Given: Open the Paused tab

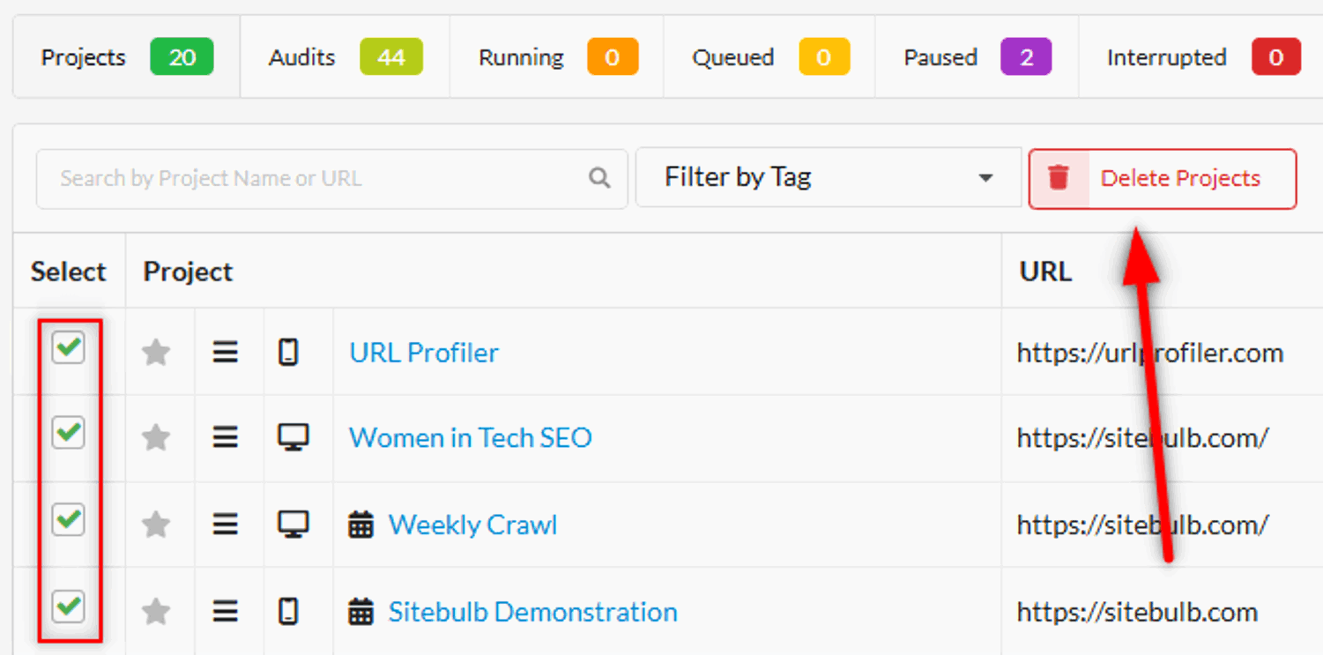Looking at the screenshot, I should (x=977, y=57).
